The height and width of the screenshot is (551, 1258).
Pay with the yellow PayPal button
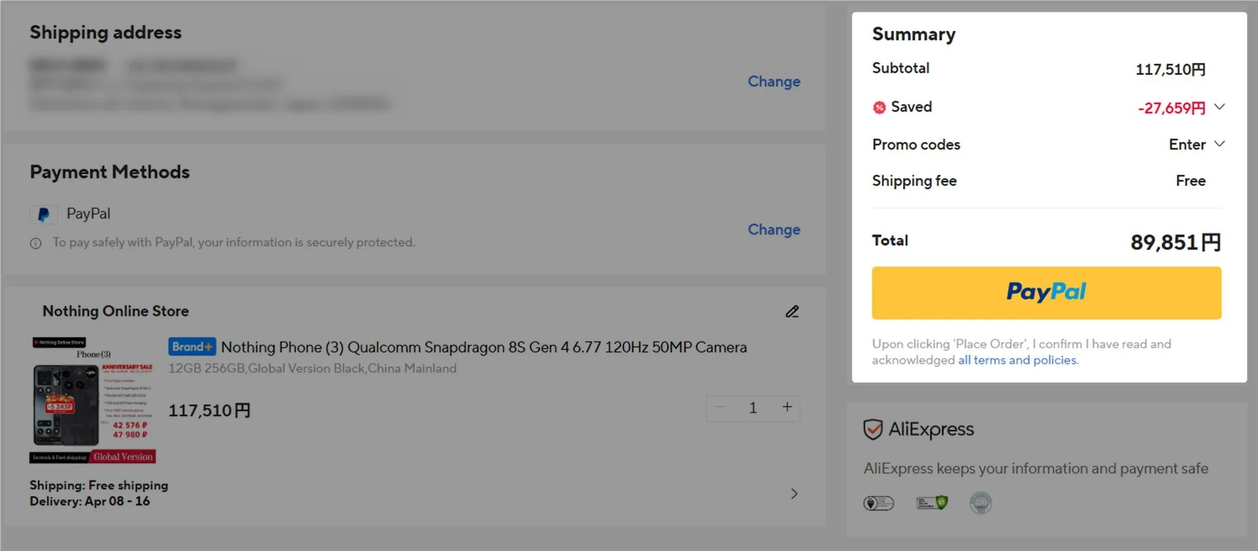pos(1046,293)
